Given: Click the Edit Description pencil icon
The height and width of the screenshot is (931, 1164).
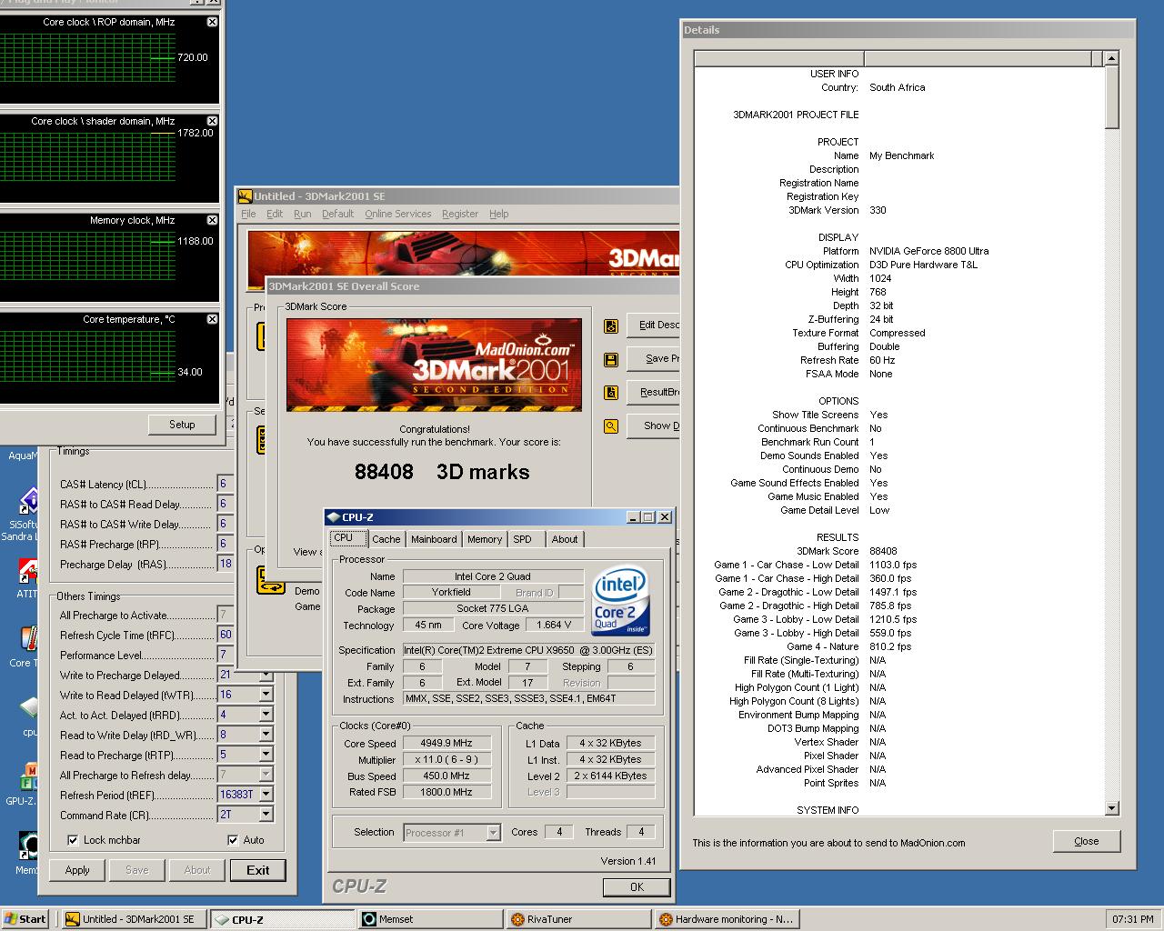Looking at the screenshot, I should (611, 325).
